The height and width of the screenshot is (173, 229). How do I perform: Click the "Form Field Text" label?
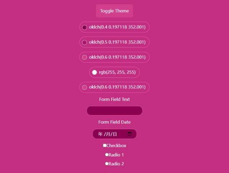(x=114, y=99)
